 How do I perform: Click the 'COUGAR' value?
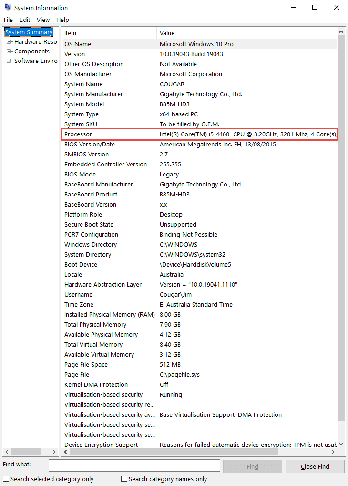coord(172,84)
